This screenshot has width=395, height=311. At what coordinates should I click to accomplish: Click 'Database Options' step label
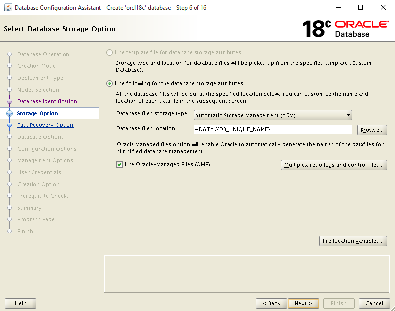point(40,137)
